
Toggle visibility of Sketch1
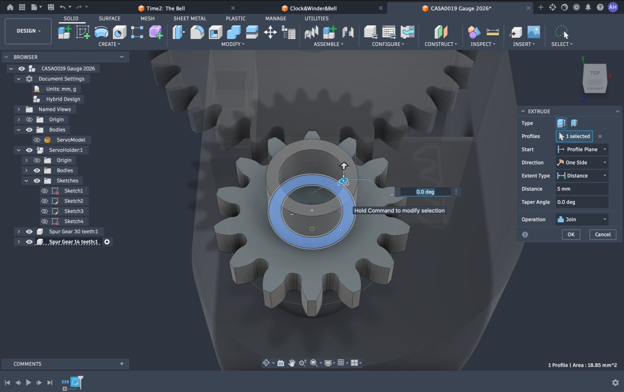point(45,191)
